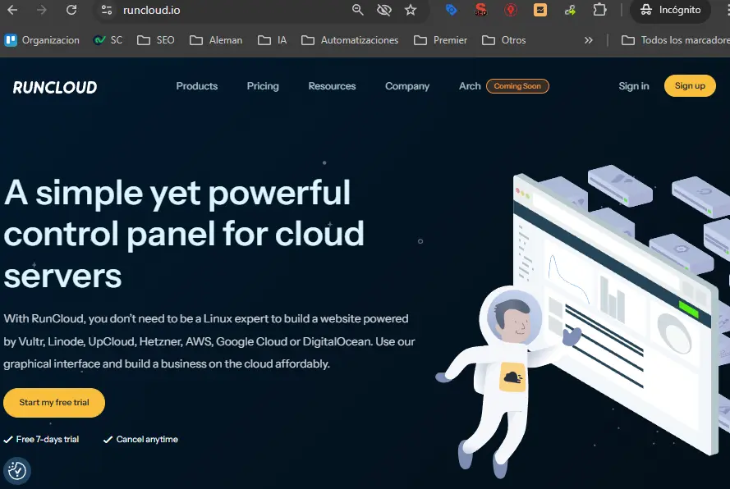The width and height of the screenshot is (730, 489).
Task: Expand the hidden bookmarks chevron
Action: 587,39
